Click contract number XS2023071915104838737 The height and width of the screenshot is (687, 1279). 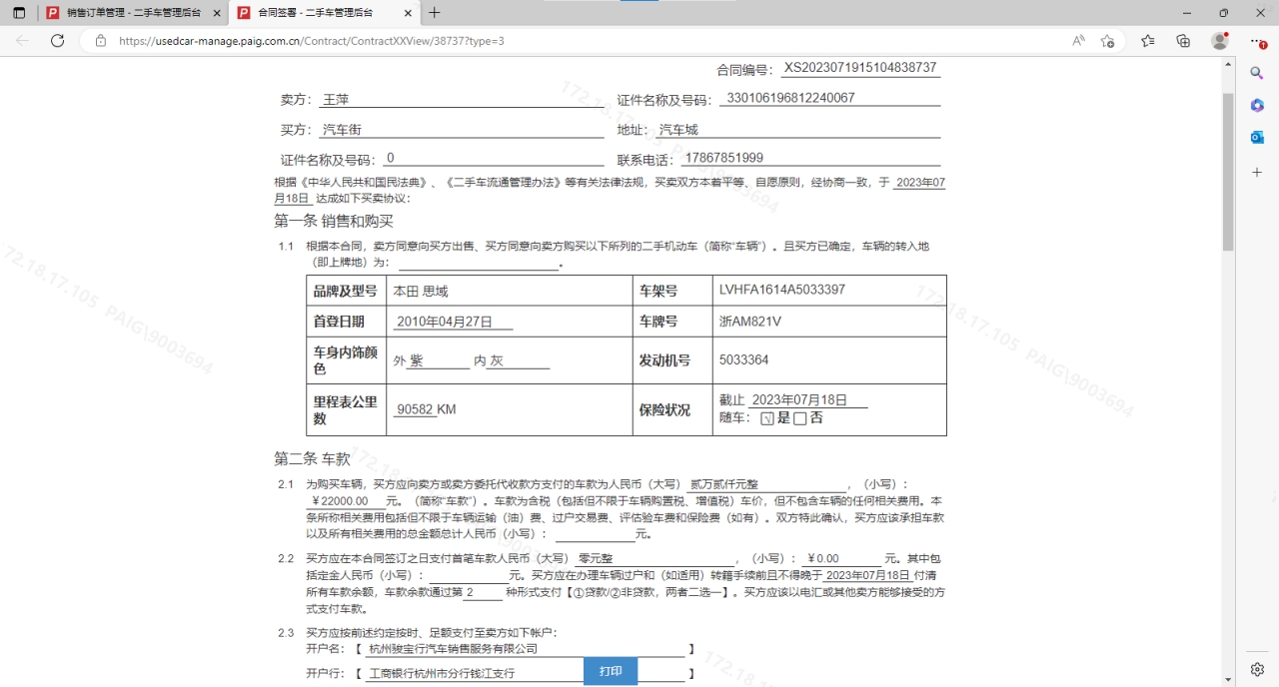click(860, 68)
